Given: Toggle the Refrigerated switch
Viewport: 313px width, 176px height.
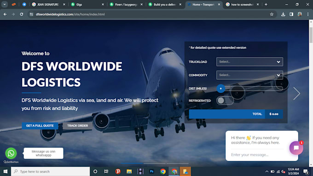Looking at the screenshot, I should point(225,100).
